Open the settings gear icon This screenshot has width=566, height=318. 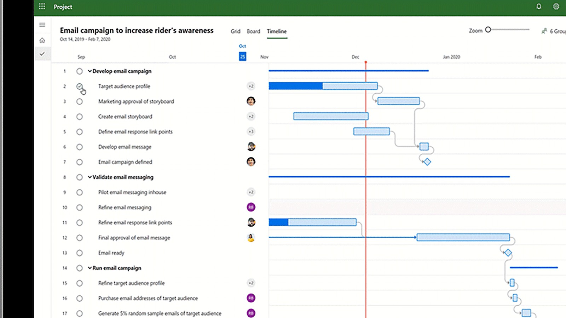(x=556, y=6)
